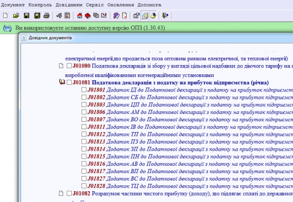
Task: Run document check with the checklist icon
Action: (67, 15)
